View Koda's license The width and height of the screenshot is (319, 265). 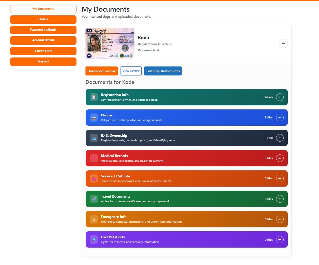click(x=131, y=71)
